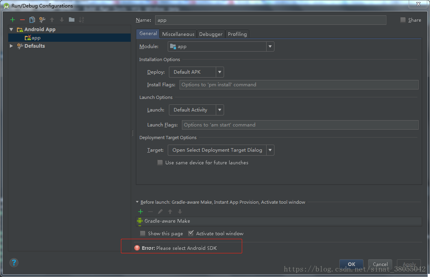The width and height of the screenshot is (430, 277).
Task: Uncheck Activate tool window
Action: point(191,233)
